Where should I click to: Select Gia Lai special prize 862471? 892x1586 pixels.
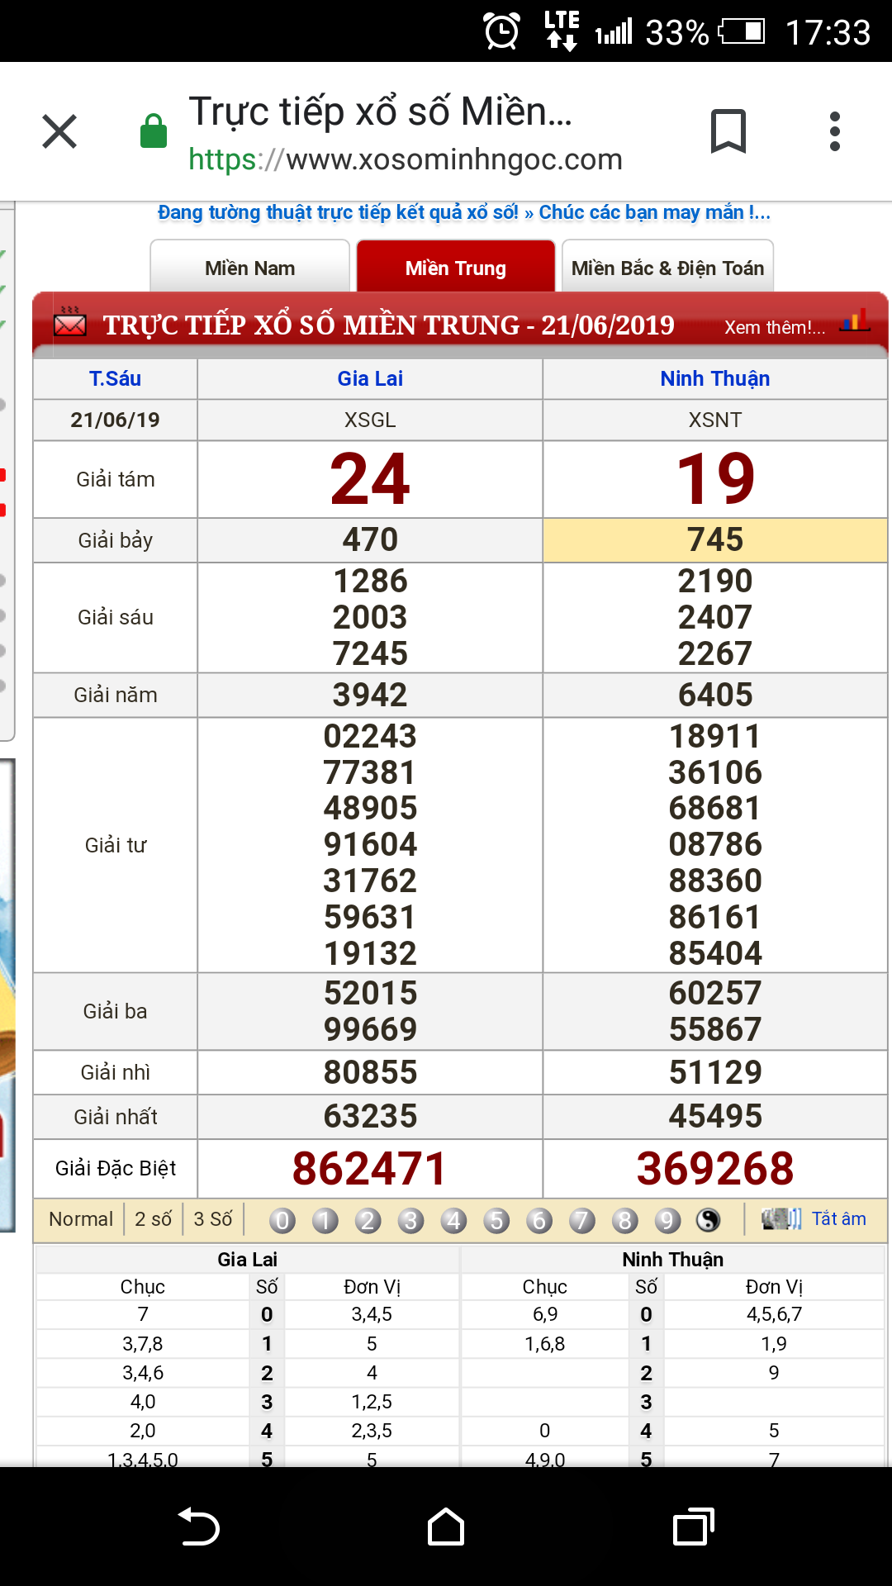370,1168
